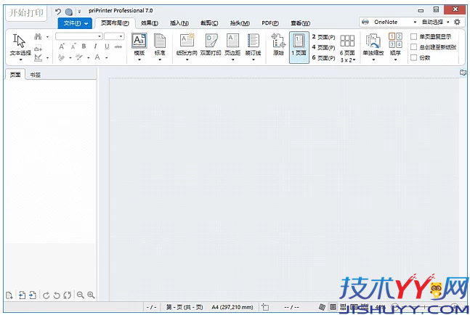Click the second page-with-arrow move icon
Screen dimensions: 470x315
pos(33,295)
